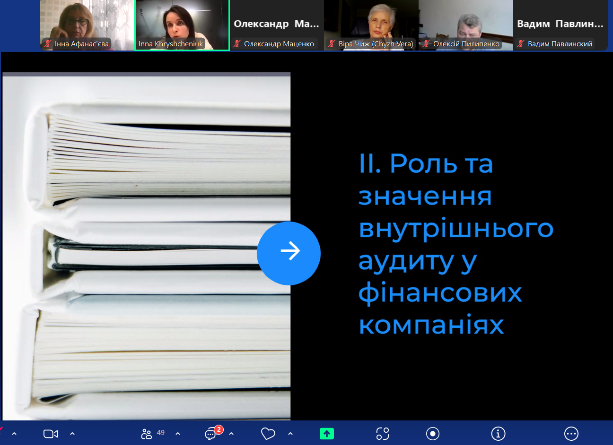The image size is (613, 445).
Task: Toggle the muted microphone in the toolbar
Action: [1, 432]
